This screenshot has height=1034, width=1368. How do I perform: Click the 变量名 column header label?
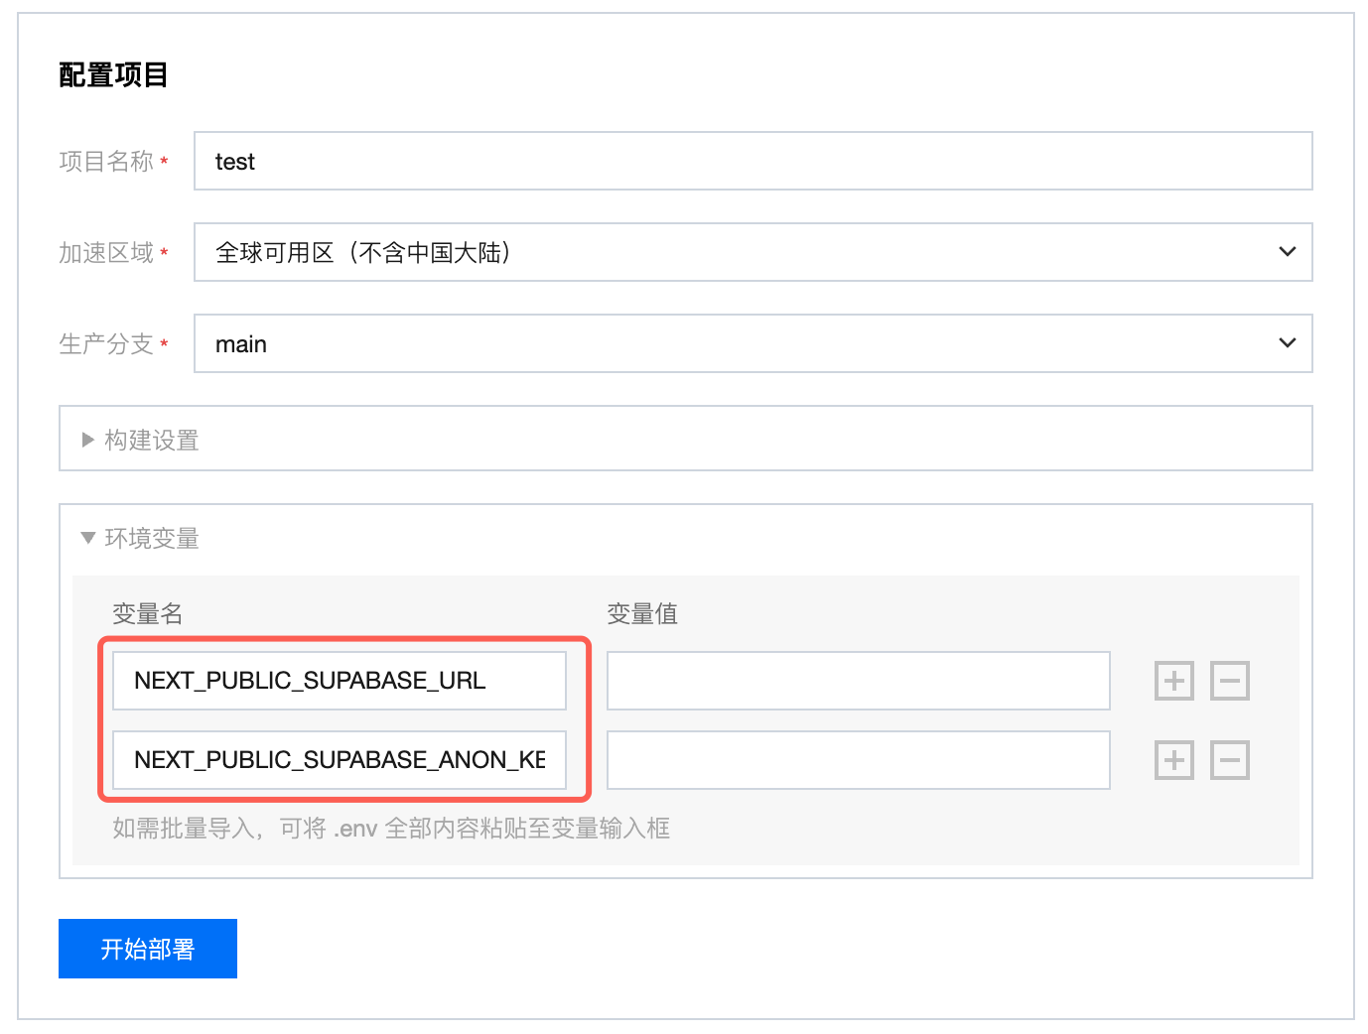(x=148, y=614)
